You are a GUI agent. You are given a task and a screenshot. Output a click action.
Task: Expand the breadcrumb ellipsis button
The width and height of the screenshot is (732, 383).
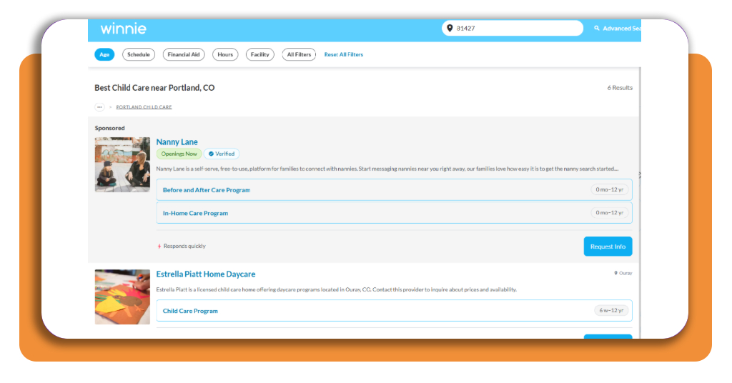pos(99,107)
